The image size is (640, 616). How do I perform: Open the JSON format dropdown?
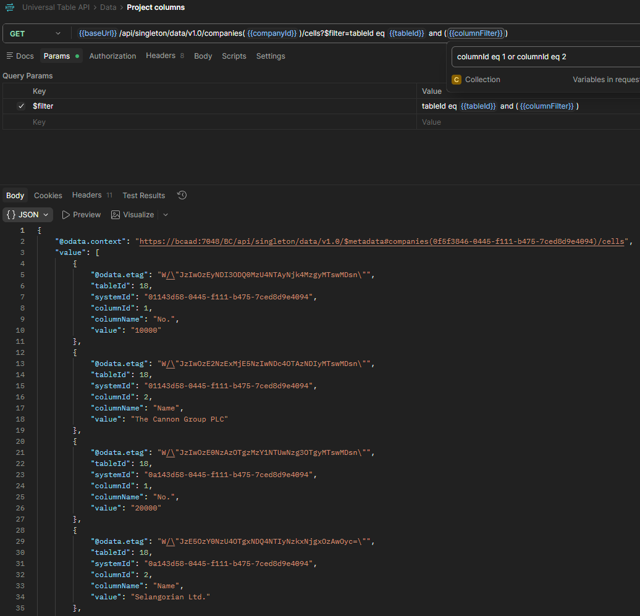point(28,215)
